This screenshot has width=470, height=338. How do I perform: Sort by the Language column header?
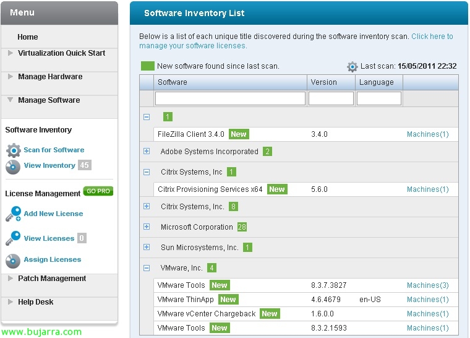click(379, 82)
